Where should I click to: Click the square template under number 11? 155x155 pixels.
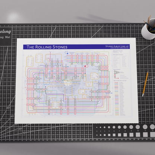145,135
